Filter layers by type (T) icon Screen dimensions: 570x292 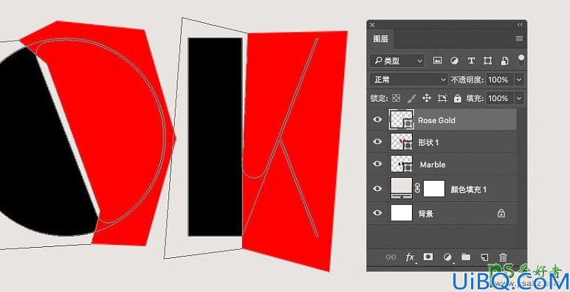point(471,60)
